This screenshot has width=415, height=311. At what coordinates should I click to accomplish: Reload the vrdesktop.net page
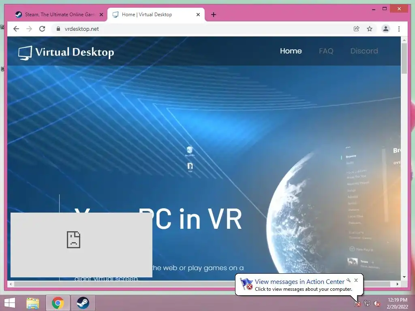[x=42, y=29]
